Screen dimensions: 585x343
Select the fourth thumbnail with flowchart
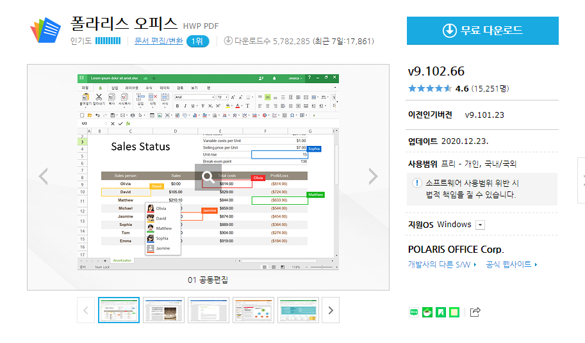253,310
